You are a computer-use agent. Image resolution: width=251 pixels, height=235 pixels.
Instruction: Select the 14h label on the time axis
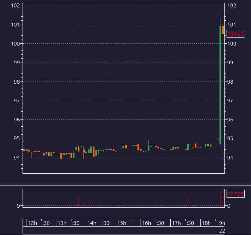pos(92,223)
